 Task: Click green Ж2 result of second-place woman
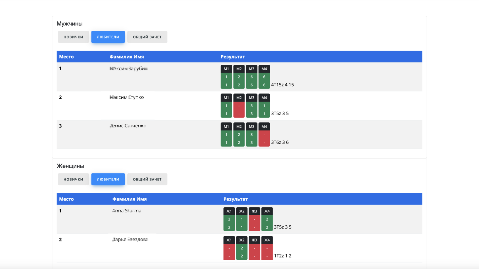[x=242, y=252]
